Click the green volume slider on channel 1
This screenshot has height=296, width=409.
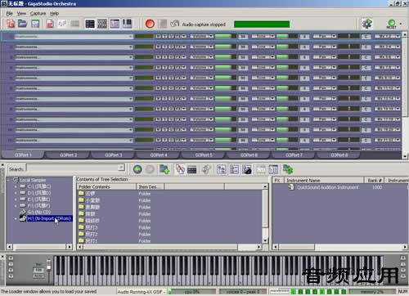(x=226, y=36)
